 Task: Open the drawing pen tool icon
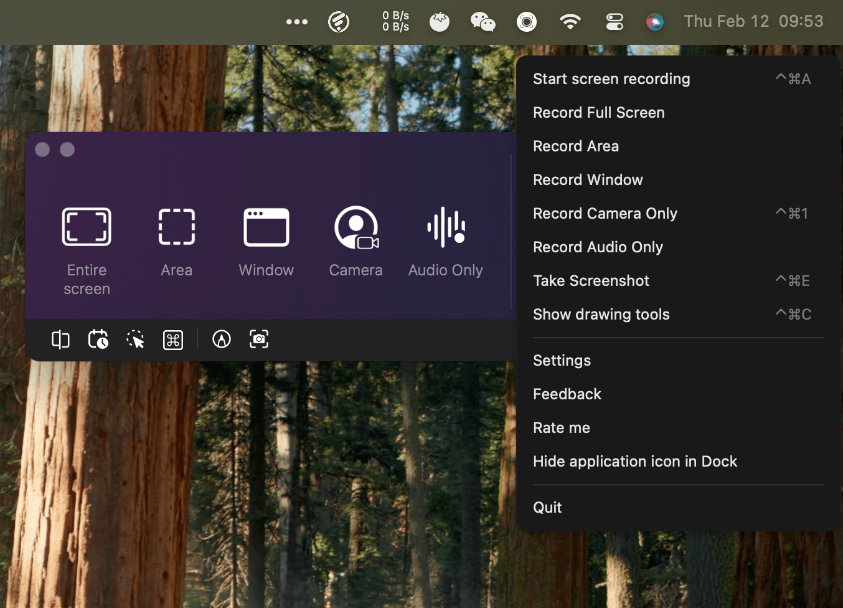pos(222,340)
